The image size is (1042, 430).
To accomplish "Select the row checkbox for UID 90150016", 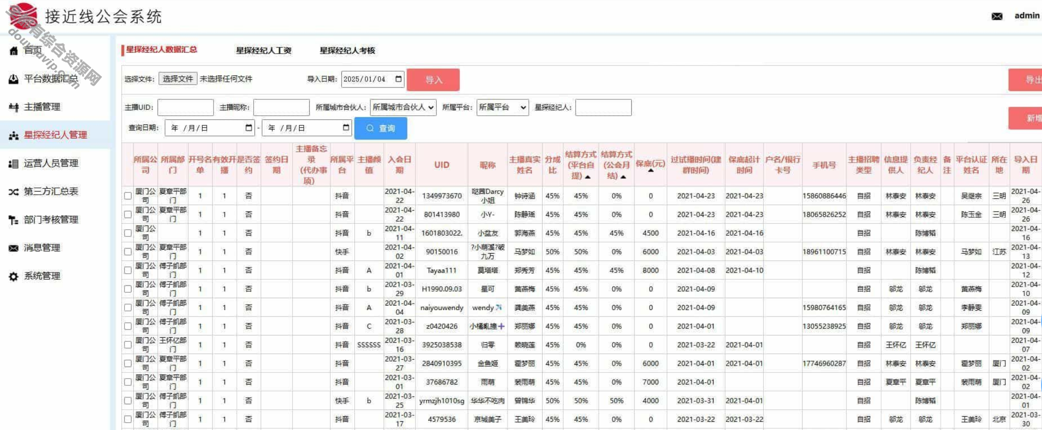I will [x=128, y=252].
